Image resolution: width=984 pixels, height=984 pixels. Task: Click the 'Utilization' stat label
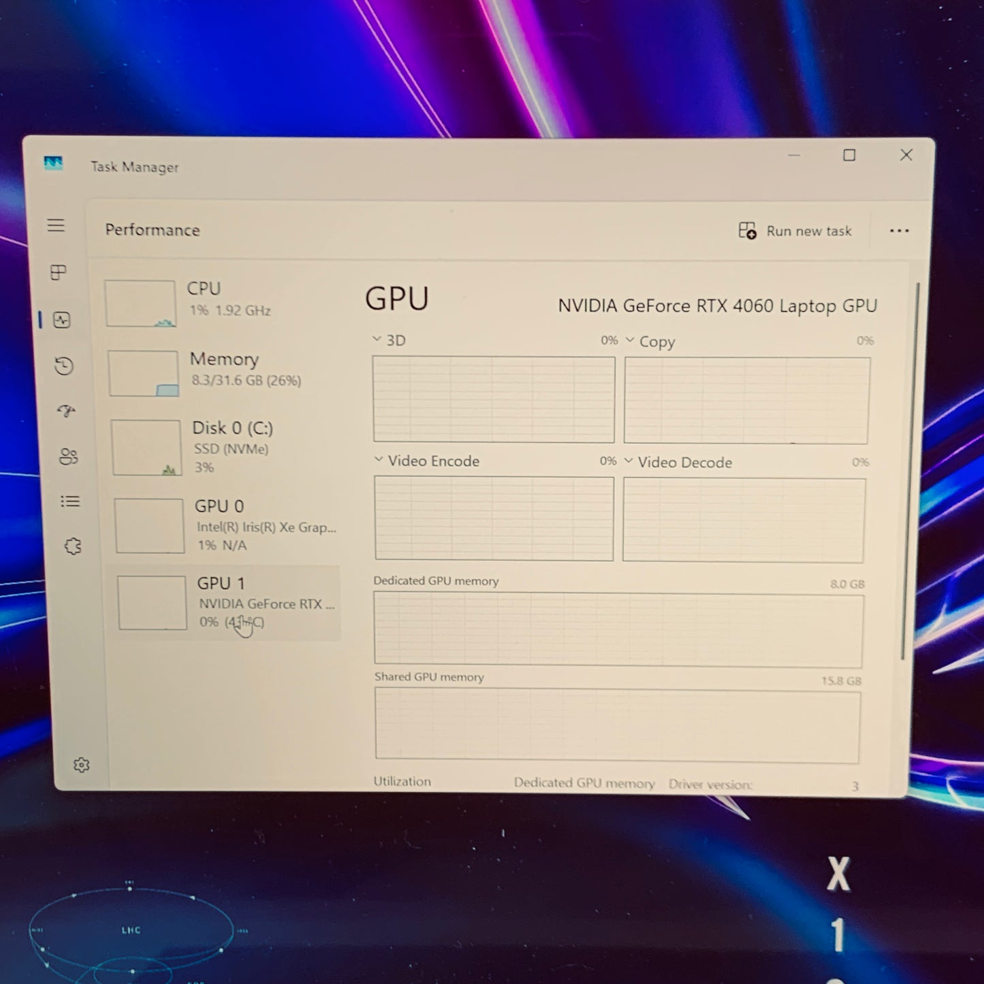(402, 782)
